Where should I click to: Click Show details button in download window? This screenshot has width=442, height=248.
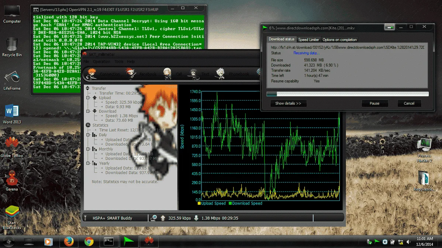click(x=288, y=103)
